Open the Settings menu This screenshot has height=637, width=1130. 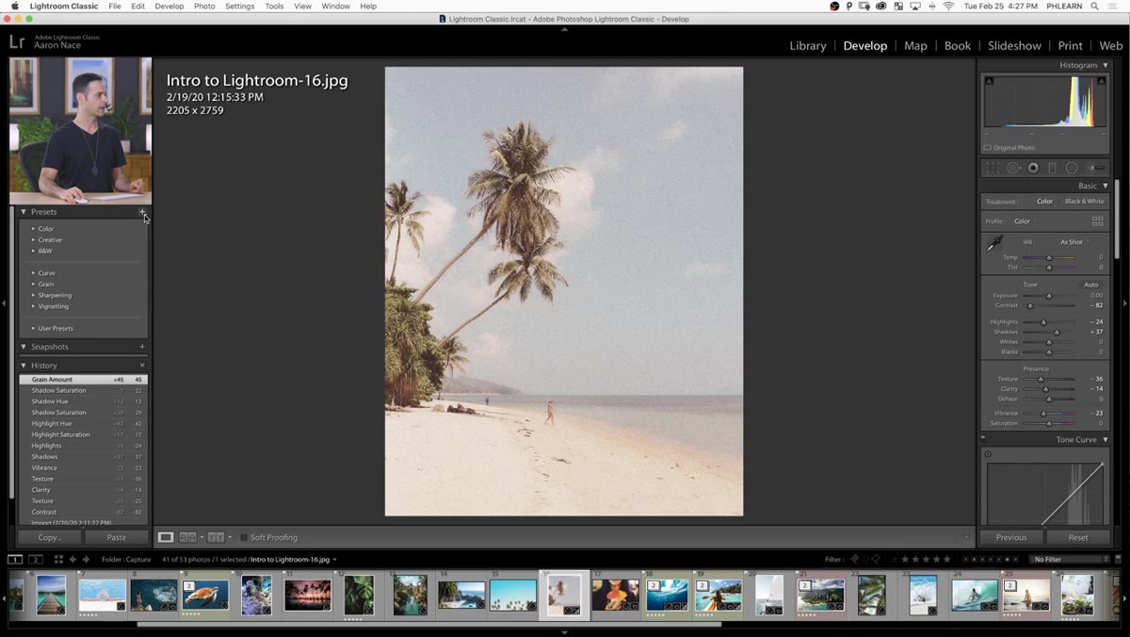tap(239, 6)
